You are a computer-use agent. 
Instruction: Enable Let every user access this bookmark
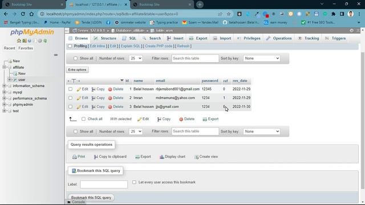[x=135, y=182]
